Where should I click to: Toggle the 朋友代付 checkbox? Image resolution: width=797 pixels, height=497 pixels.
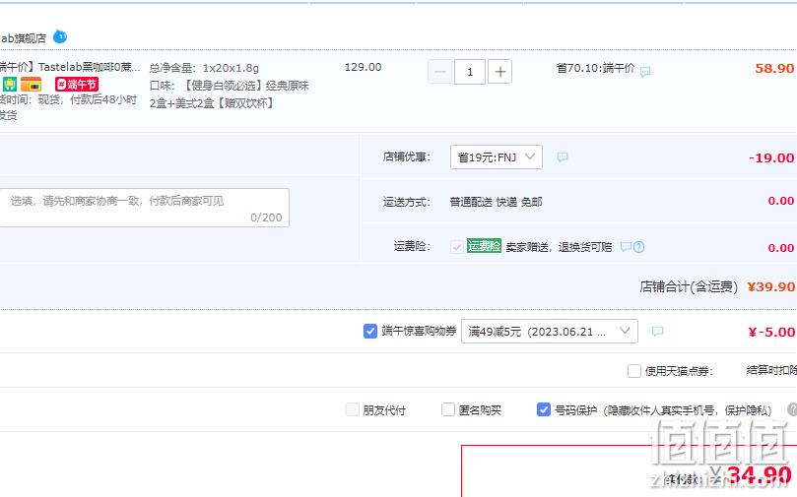(x=353, y=409)
